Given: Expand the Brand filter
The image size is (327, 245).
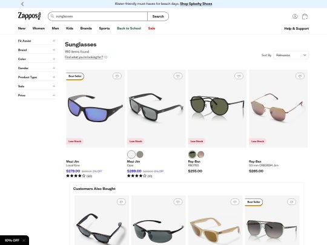Looking at the screenshot, I should [x=36, y=50].
